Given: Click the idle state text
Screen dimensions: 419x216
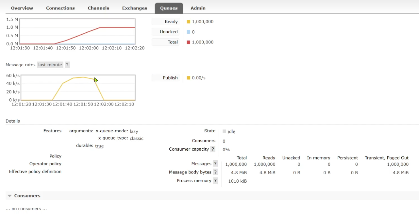Looking at the screenshot, I should click(x=231, y=131).
